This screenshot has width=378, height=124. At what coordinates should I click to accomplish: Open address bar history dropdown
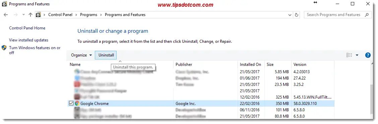(290, 15)
